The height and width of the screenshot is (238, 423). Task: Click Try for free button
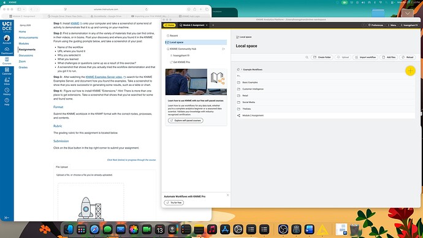(174, 202)
